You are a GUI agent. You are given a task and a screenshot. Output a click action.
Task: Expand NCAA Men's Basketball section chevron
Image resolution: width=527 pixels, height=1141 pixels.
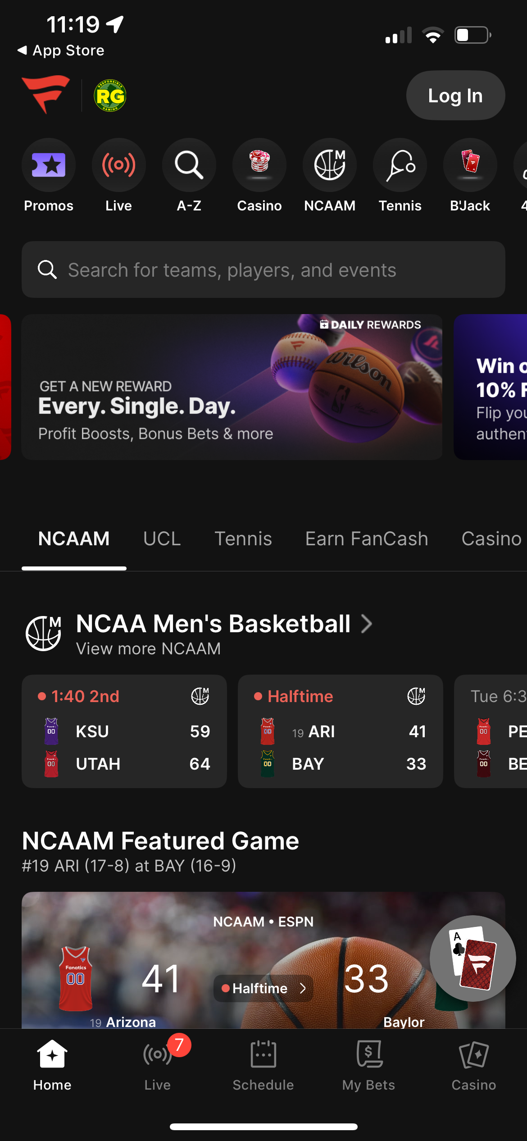(x=367, y=624)
